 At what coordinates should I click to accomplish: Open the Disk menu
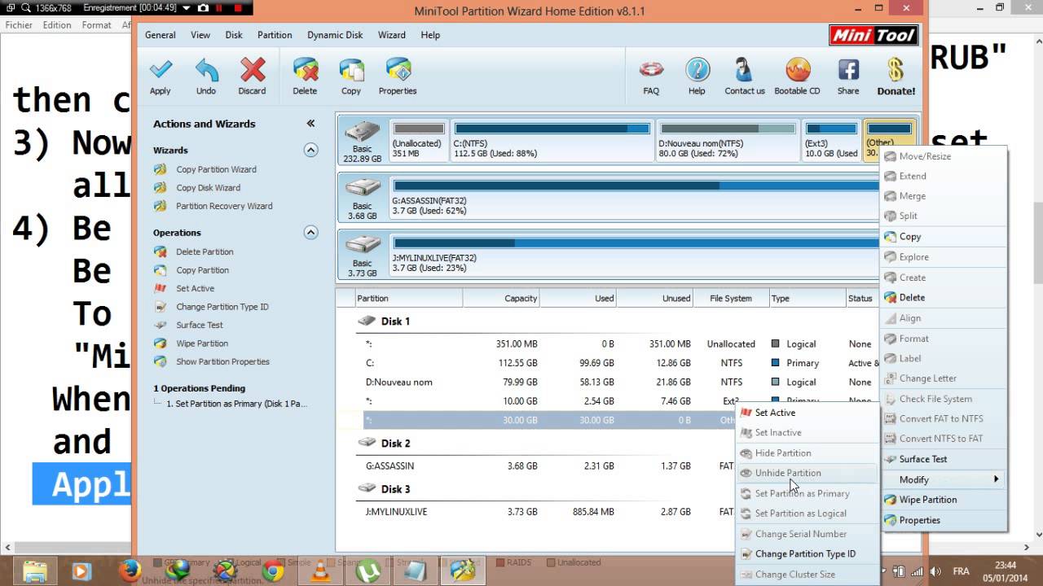point(234,35)
